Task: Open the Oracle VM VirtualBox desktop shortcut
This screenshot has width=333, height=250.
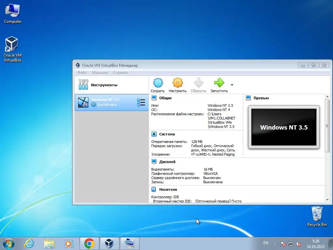Action: pyautogui.click(x=13, y=49)
